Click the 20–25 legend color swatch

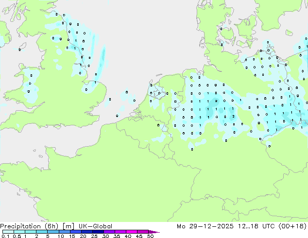(86, 232)
